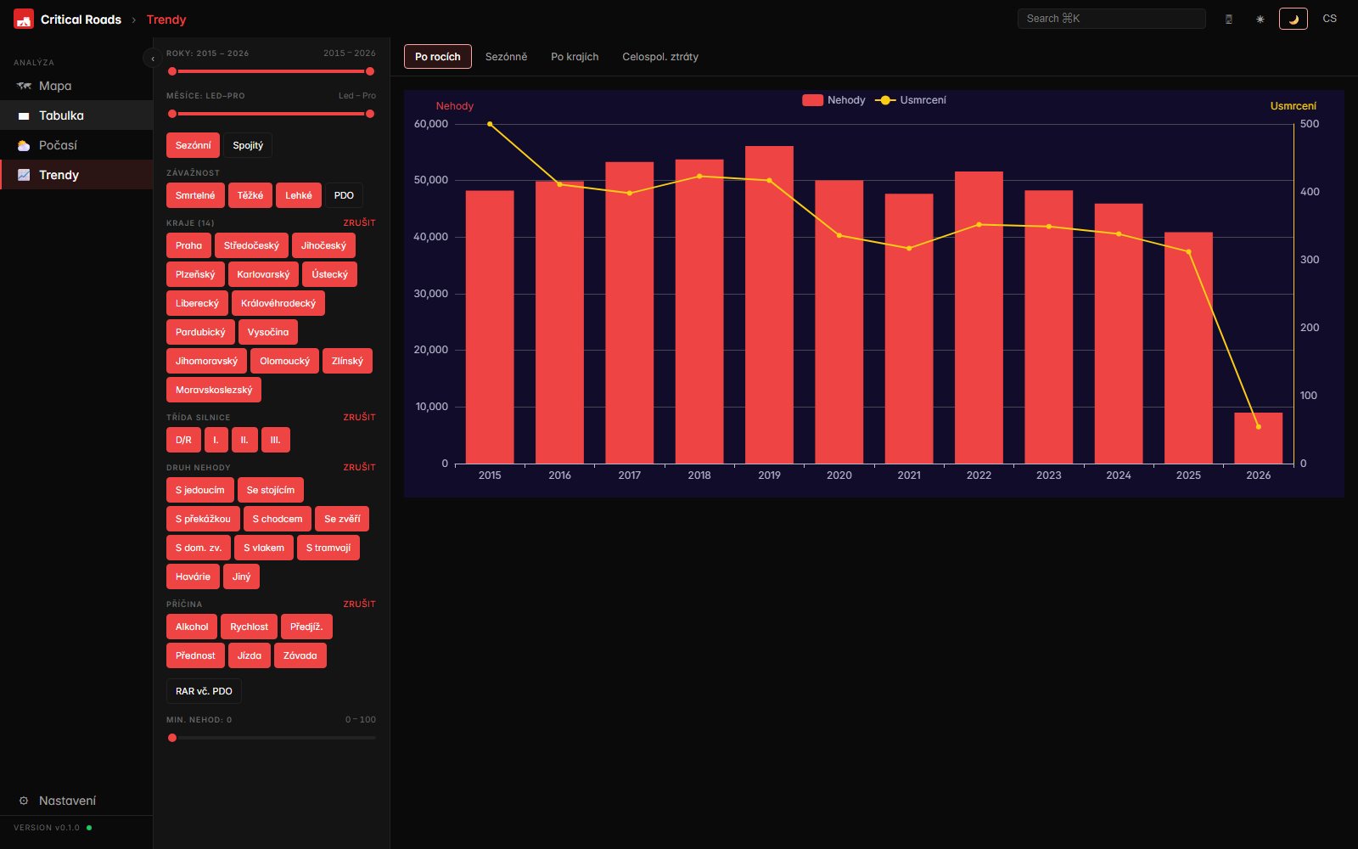The image size is (1358, 849).
Task: Open the Po krajích tab
Action: [x=575, y=57]
